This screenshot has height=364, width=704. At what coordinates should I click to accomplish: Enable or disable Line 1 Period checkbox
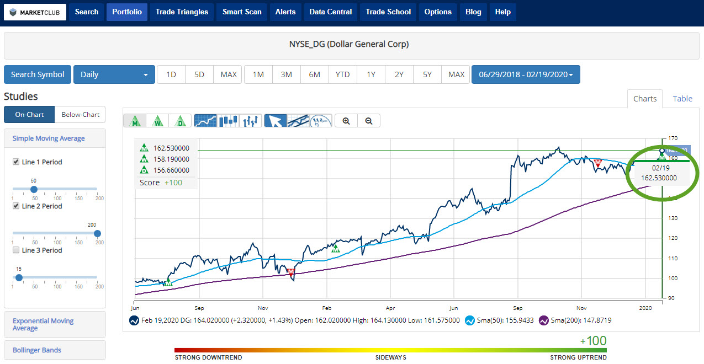pyautogui.click(x=16, y=162)
